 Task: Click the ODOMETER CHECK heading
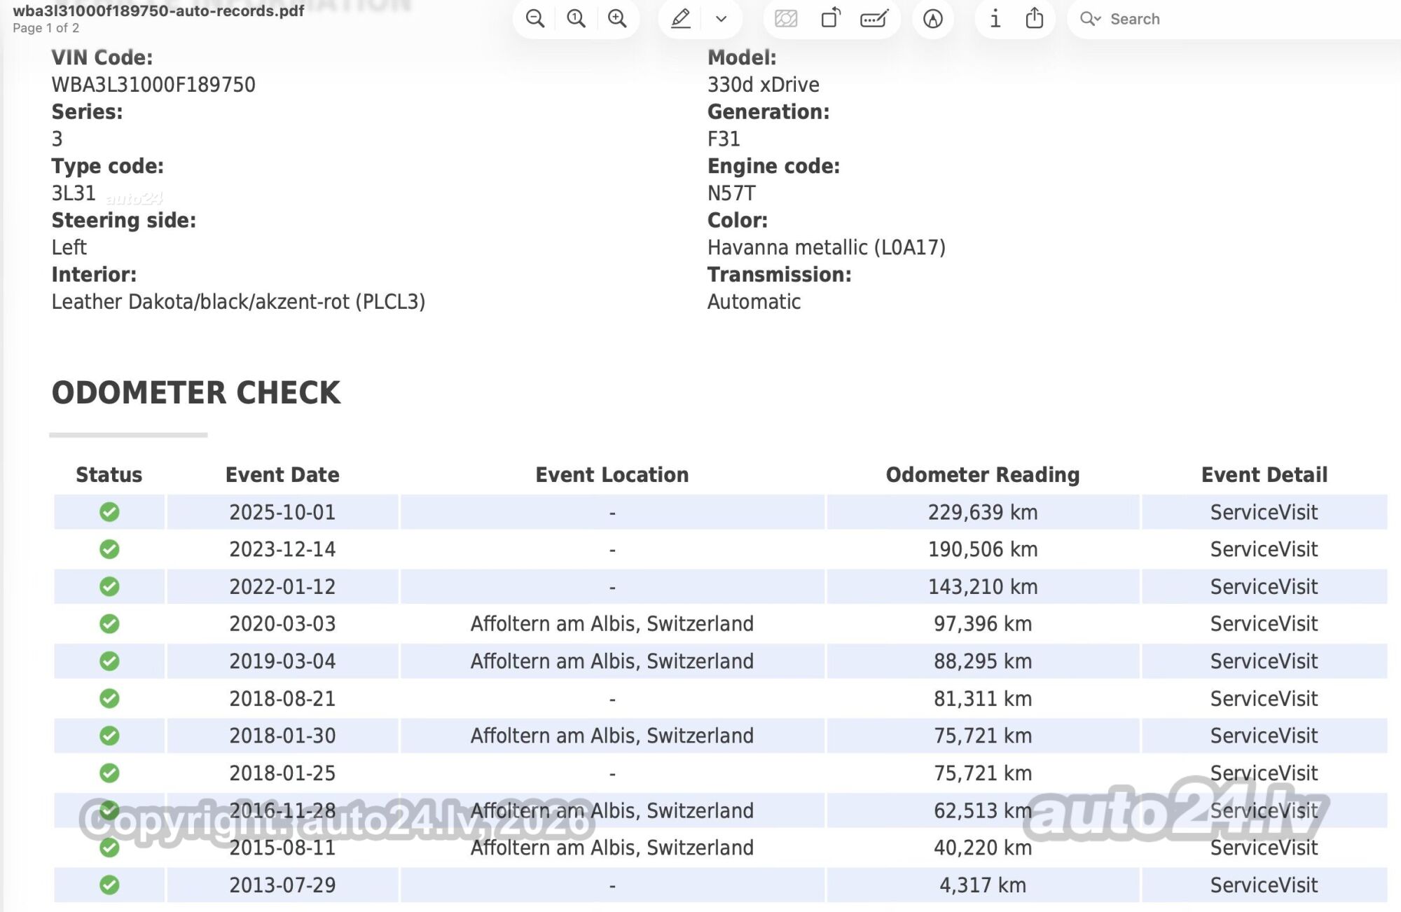(x=196, y=392)
